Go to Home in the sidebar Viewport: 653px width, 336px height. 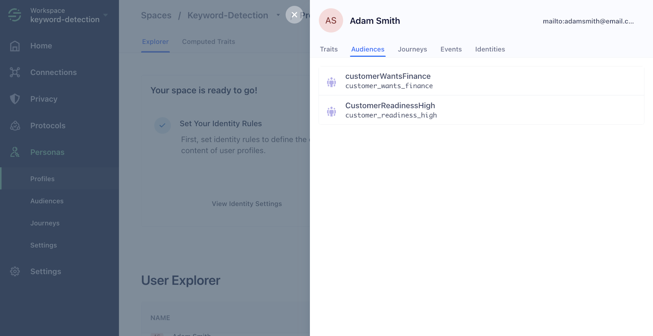pos(41,46)
